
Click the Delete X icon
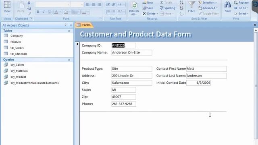[x=144, y=13]
